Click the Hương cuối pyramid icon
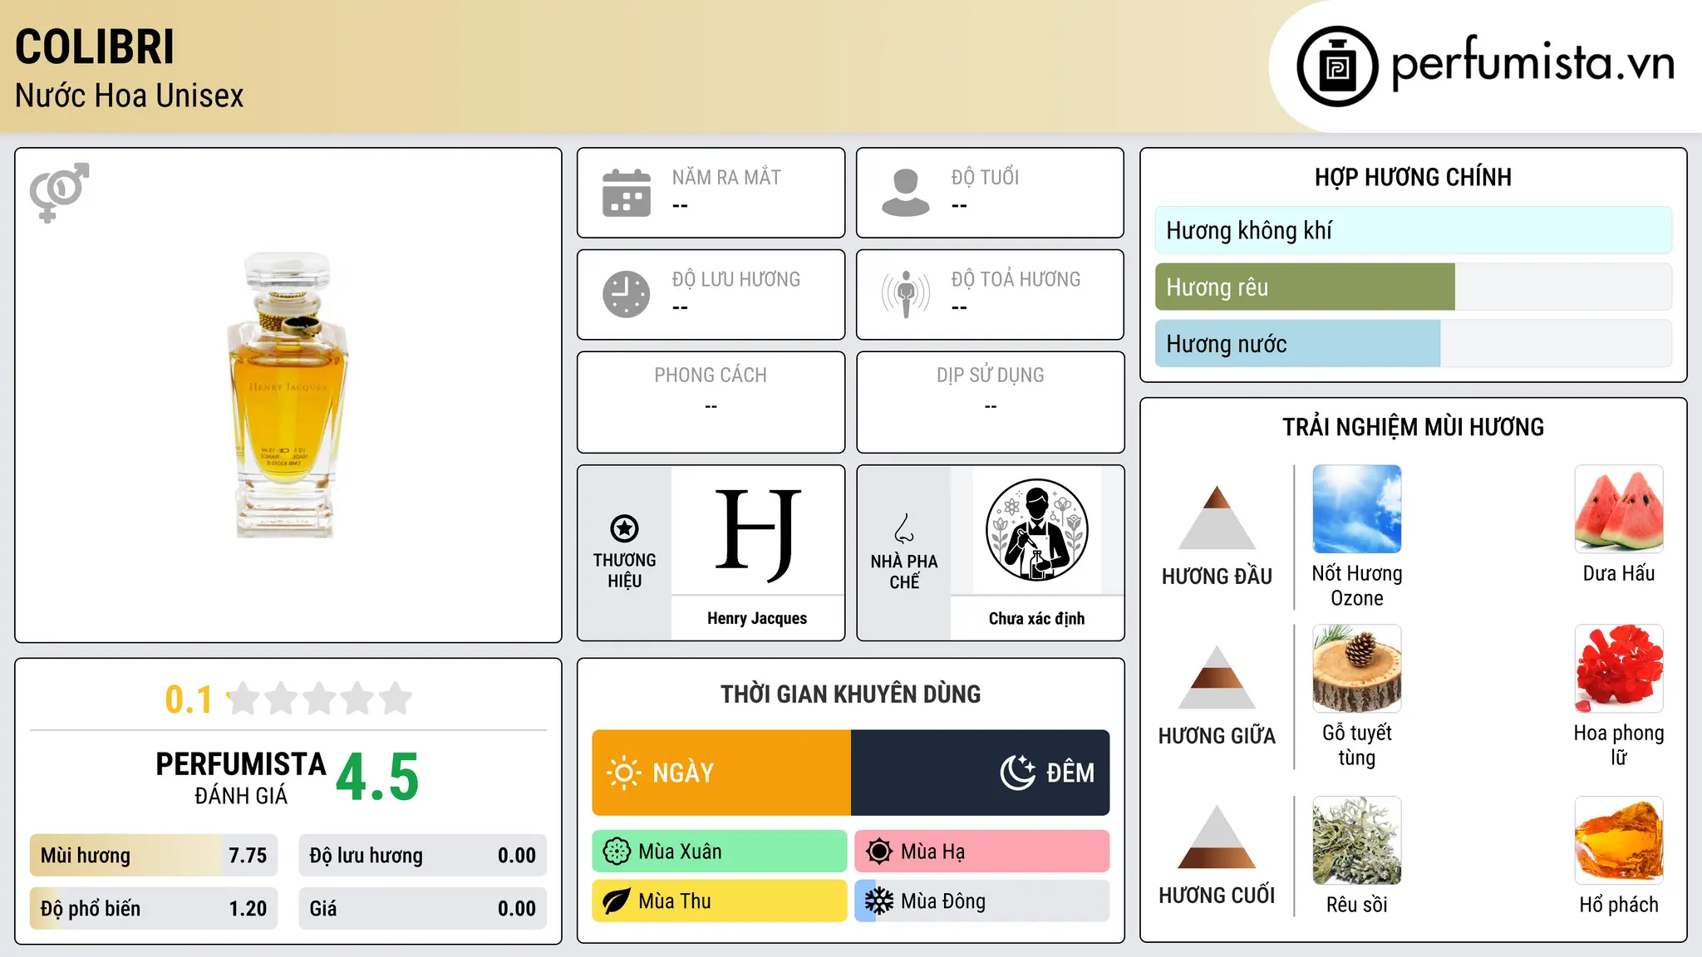 1217,837
